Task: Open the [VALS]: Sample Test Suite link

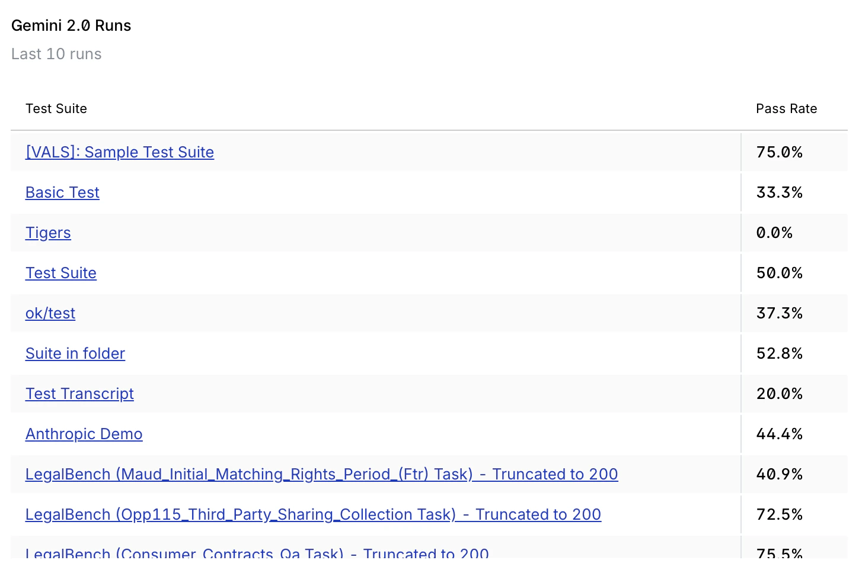Action: (119, 152)
